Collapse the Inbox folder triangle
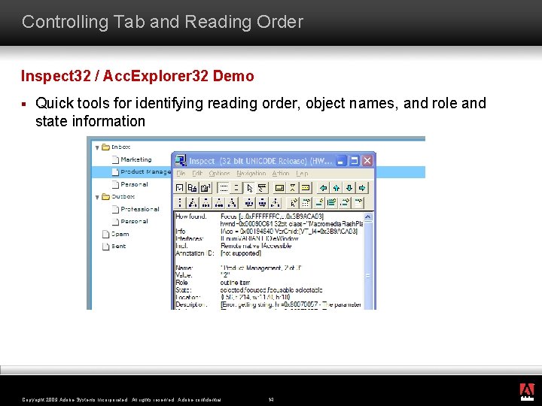This screenshot has height=406, width=542. (97, 148)
